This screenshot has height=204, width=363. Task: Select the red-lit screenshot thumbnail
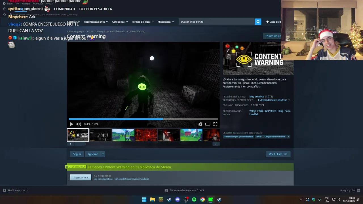[x=146, y=135]
